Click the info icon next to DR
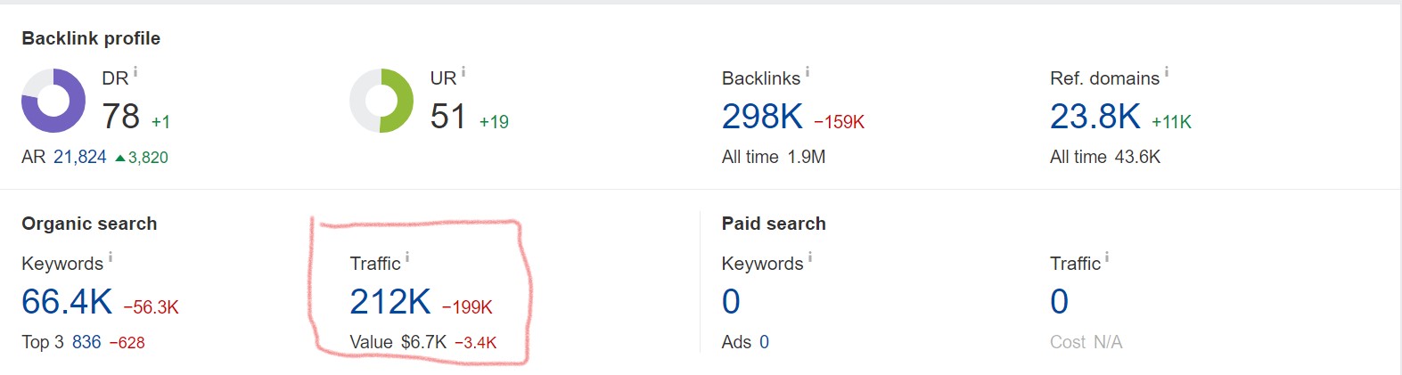1402x375 pixels. 135,73
